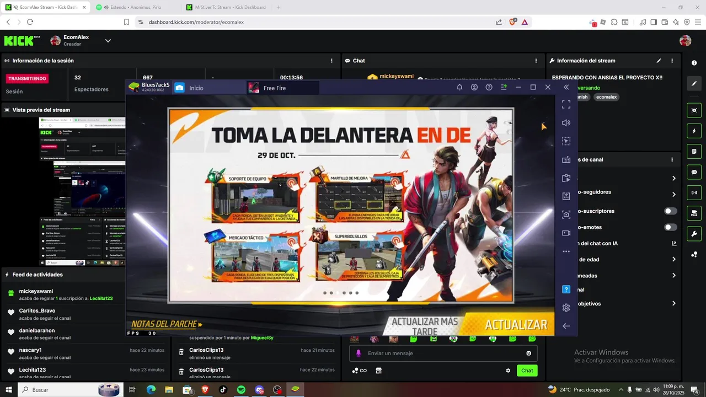The height and width of the screenshot is (397, 706).
Task: Click Kick sidebar pencil edit icon
Action: pyautogui.click(x=694, y=84)
